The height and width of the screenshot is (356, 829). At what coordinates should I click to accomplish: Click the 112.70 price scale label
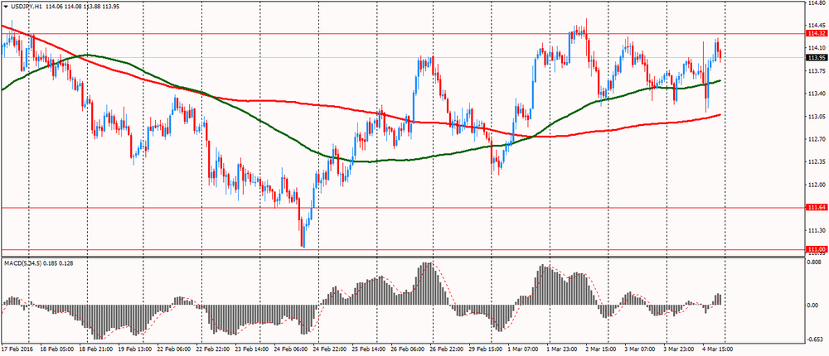click(x=816, y=139)
